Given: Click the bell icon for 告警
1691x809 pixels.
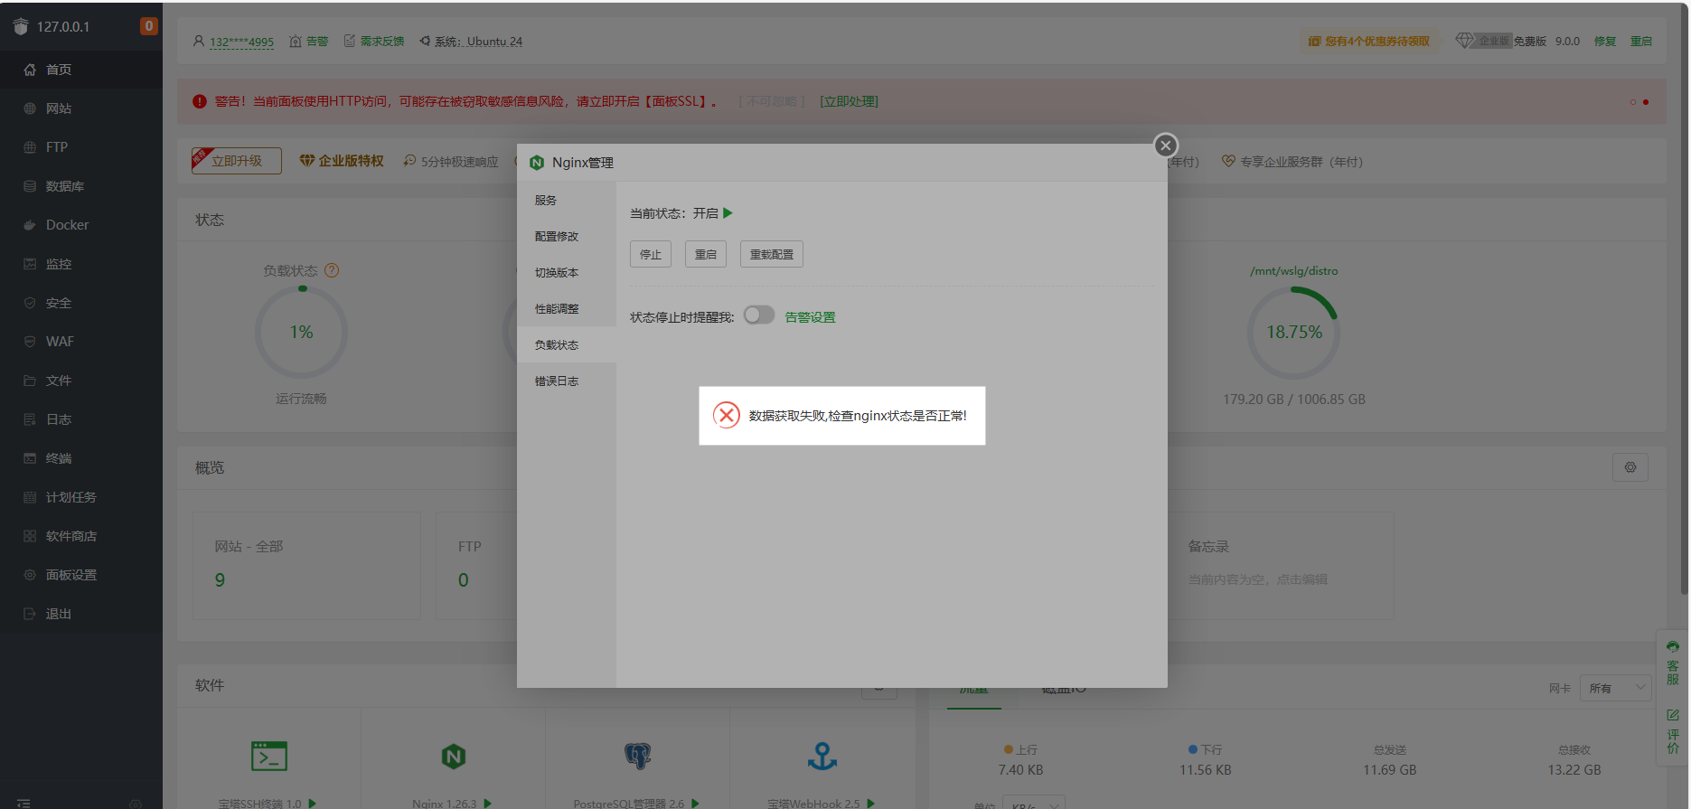Looking at the screenshot, I should (x=296, y=42).
